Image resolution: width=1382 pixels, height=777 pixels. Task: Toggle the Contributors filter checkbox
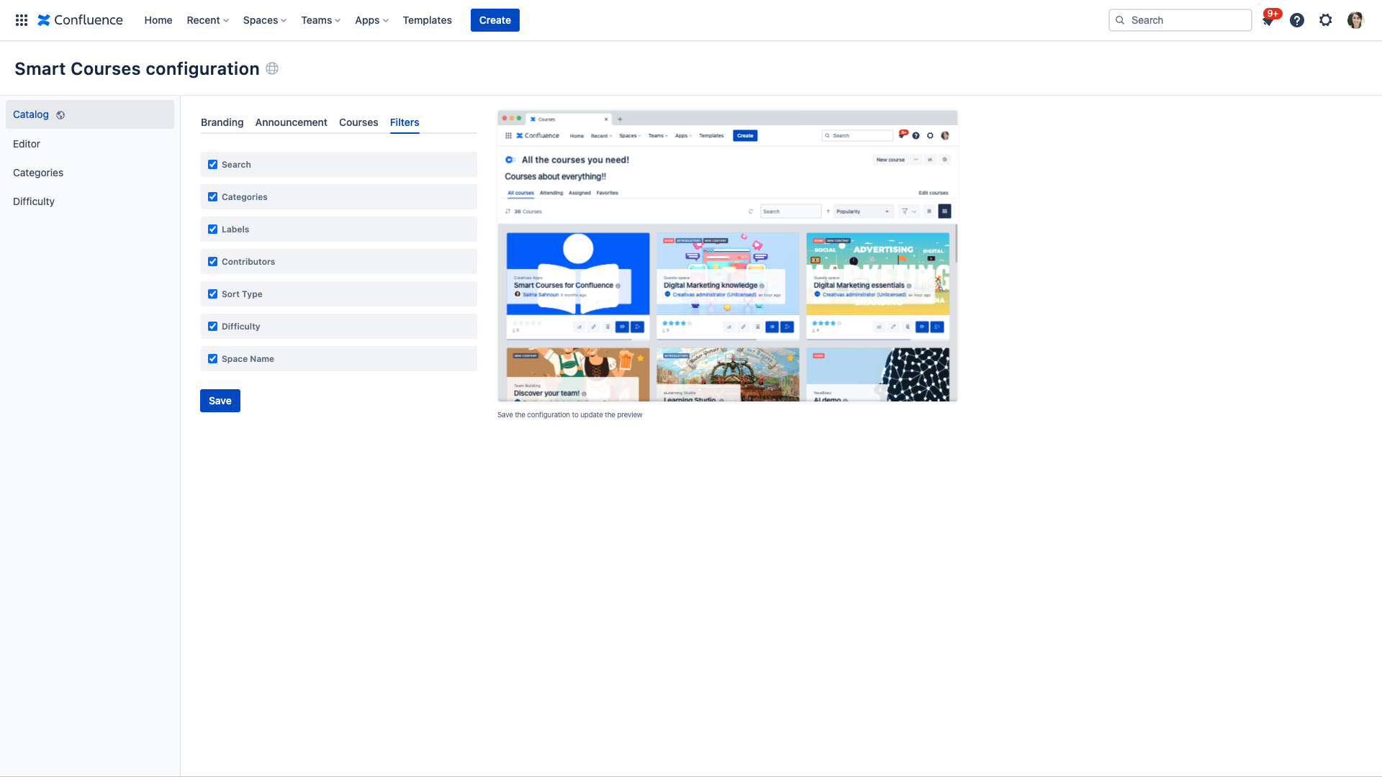click(212, 262)
